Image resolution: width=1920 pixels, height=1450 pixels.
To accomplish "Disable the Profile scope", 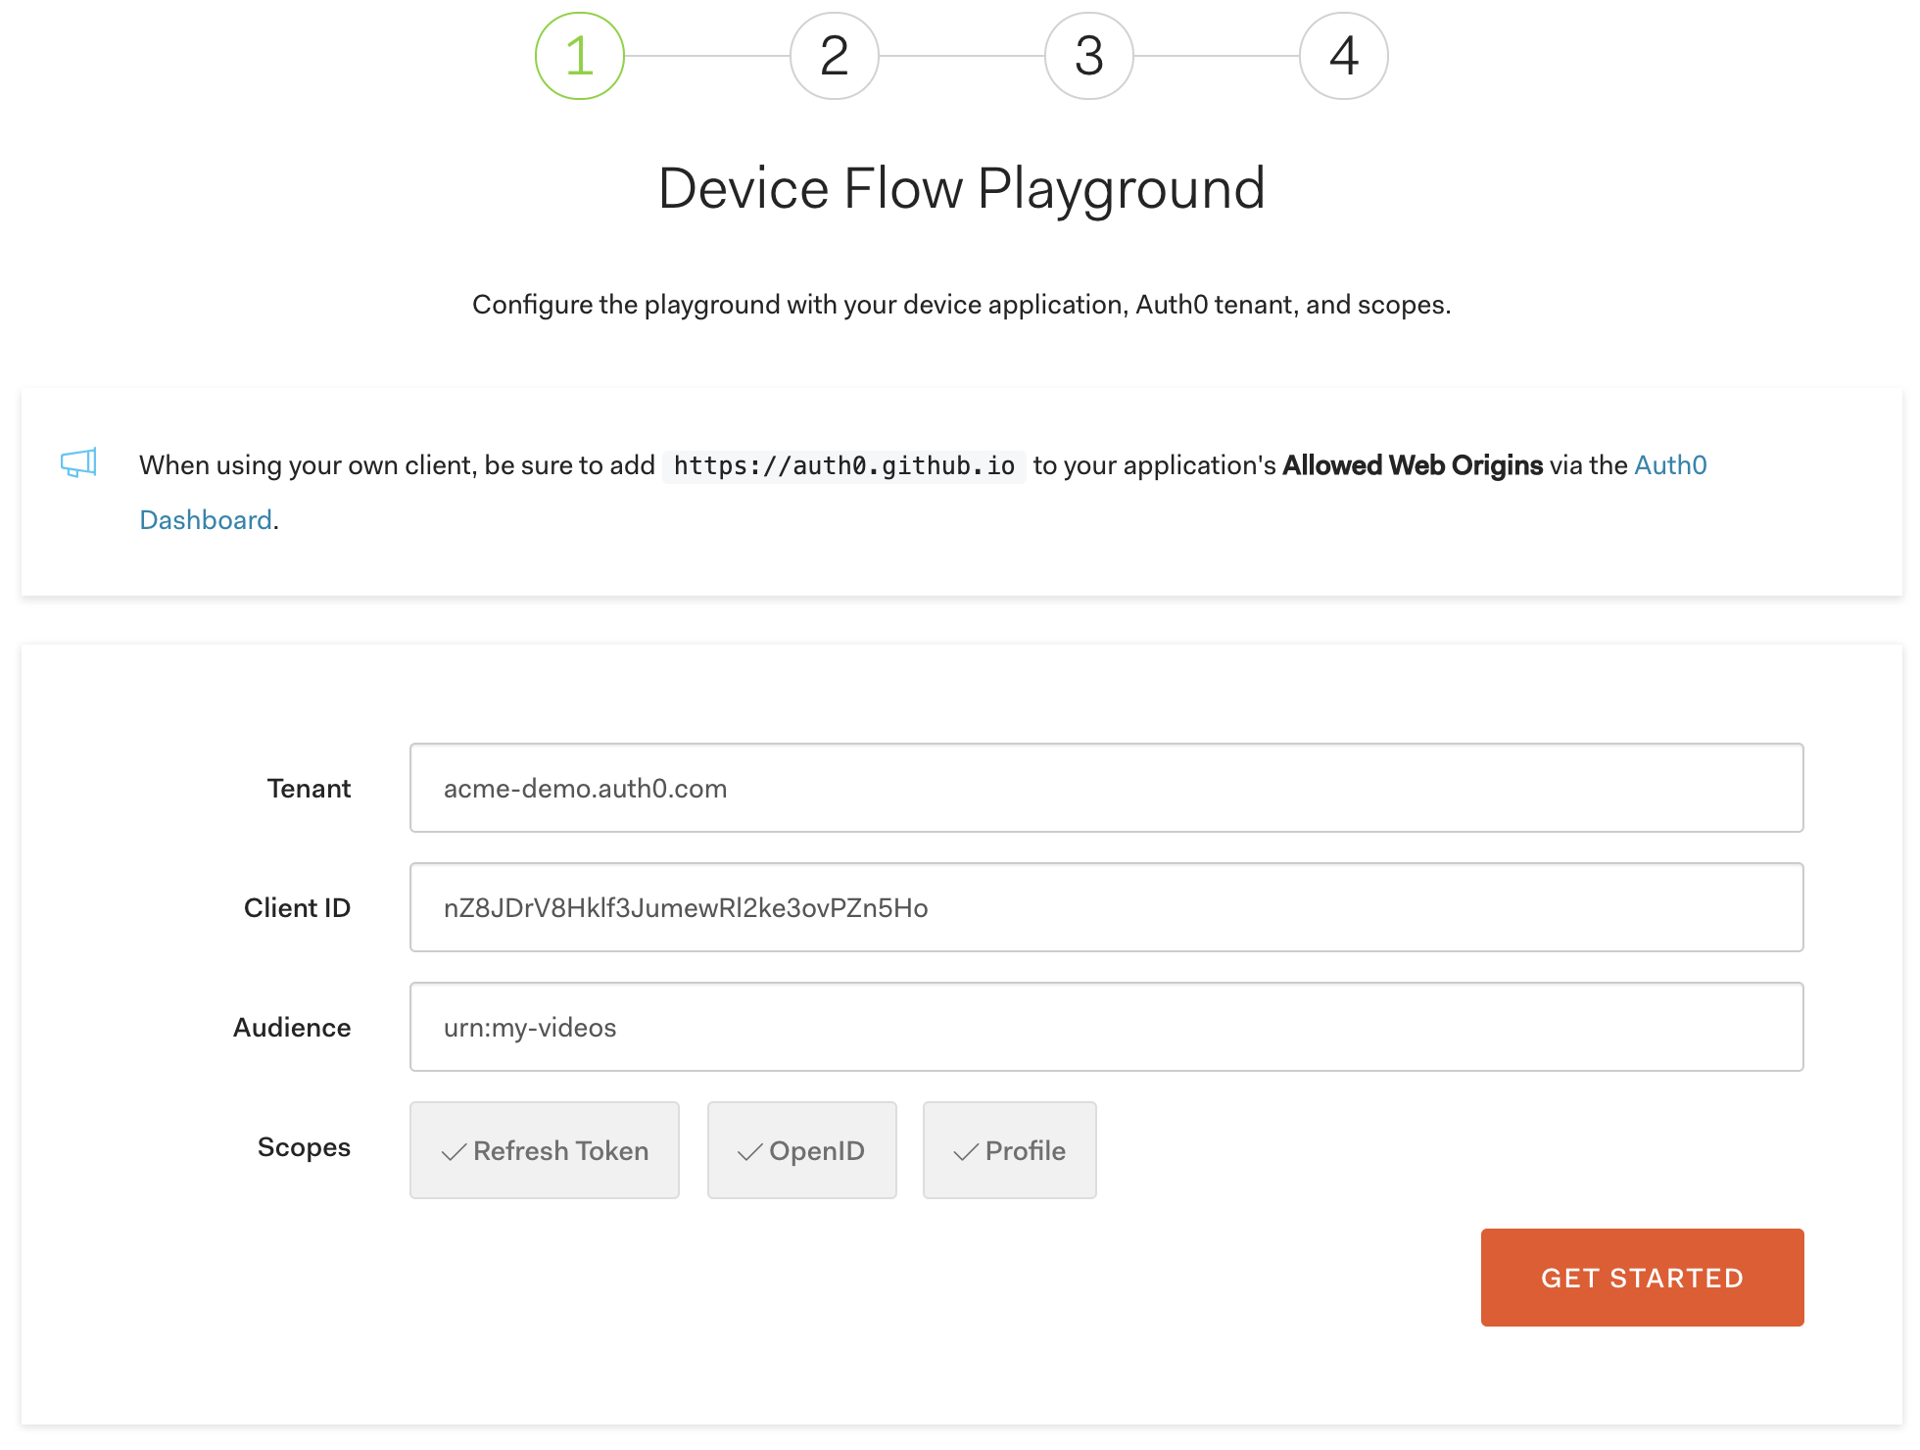I will (1010, 1150).
